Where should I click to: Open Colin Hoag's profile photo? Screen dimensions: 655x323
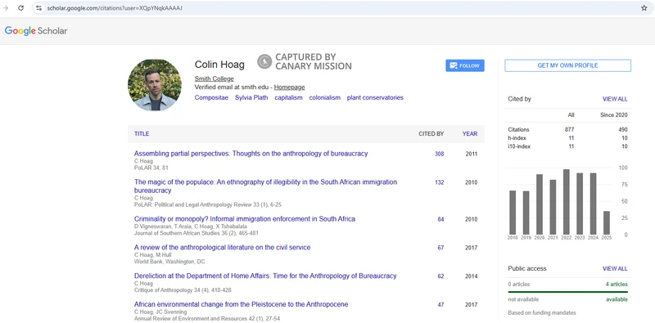click(x=155, y=85)
